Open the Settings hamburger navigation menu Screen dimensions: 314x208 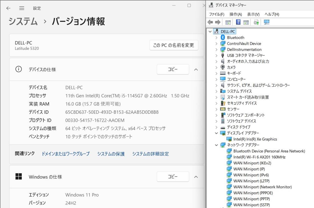(22, 8)
